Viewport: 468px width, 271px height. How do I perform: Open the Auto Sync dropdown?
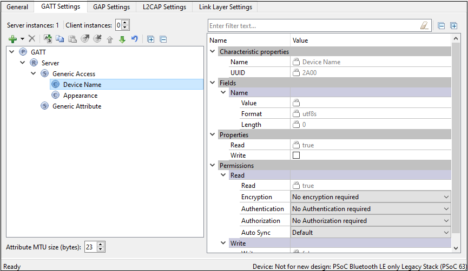(446, 233)
